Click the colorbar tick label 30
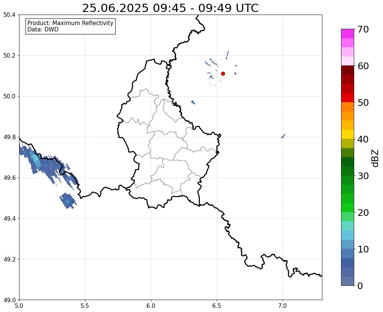 [x=363, y=176]
